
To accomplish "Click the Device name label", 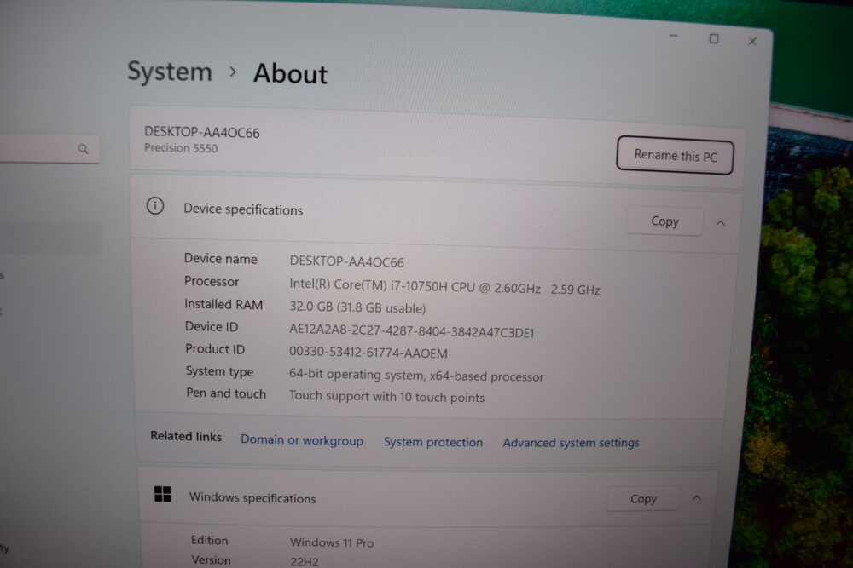I will 220,259.
